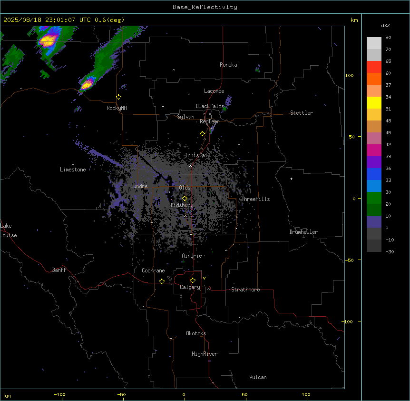Select the 54 dBZ yellow legend swatch
Image resolution: width=410 pixels, height=401 pixels.
374,102
